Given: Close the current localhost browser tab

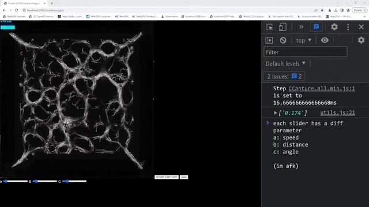Looking at the screenshot, I should [x=44, y=3].
